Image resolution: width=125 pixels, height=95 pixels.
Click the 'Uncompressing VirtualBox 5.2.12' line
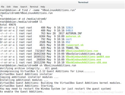coord(47,71)
